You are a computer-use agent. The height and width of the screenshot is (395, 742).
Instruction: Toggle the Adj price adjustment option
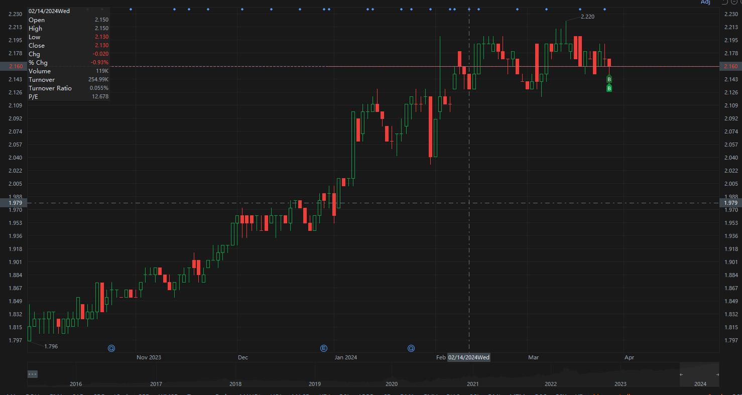(x=705, y=2)
